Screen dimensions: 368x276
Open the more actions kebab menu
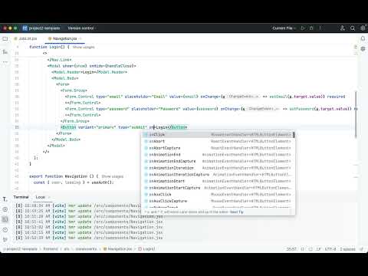point(320,28)
